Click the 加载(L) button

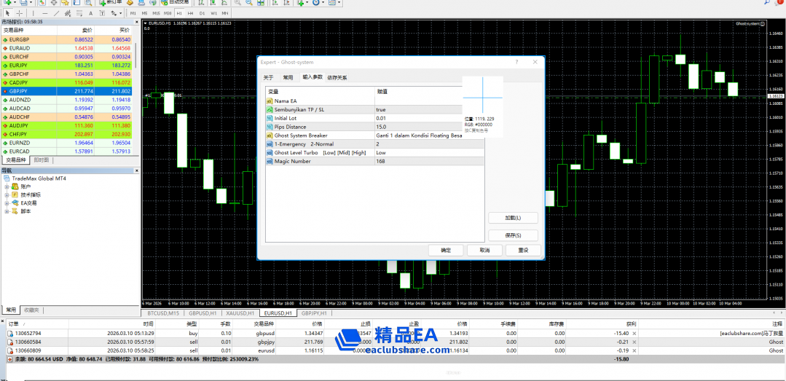coord(513,218)
